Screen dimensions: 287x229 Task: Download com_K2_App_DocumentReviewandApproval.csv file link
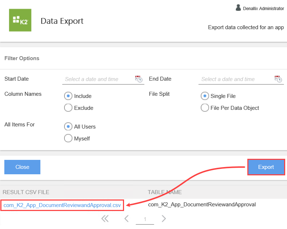click(x=62, y=205)
